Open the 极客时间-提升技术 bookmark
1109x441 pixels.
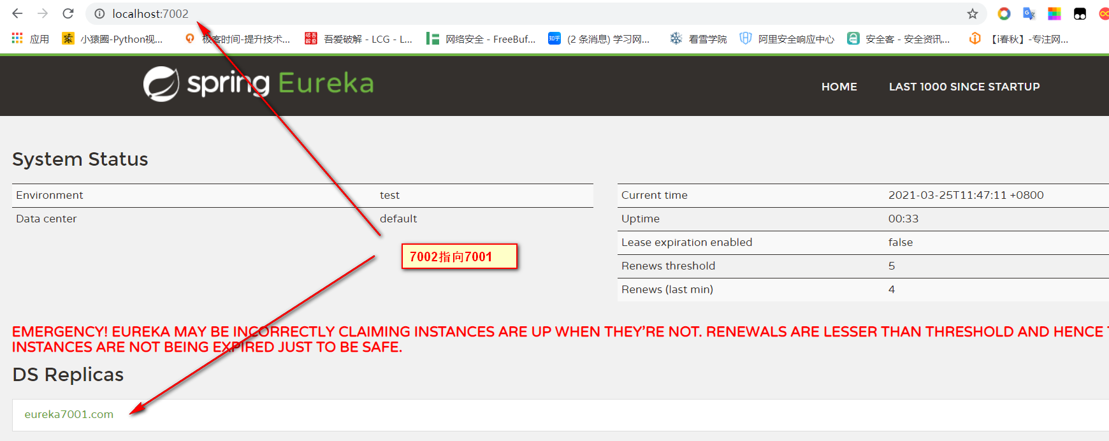(237, 39)
